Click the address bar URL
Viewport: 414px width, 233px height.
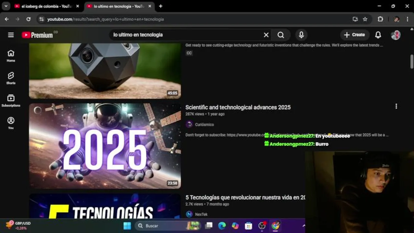click(106, 19)
